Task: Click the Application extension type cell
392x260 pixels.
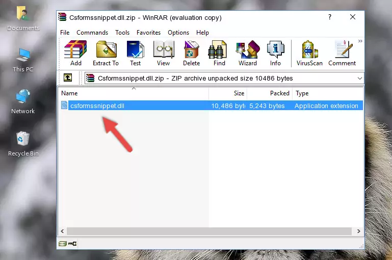Action: 326,106
